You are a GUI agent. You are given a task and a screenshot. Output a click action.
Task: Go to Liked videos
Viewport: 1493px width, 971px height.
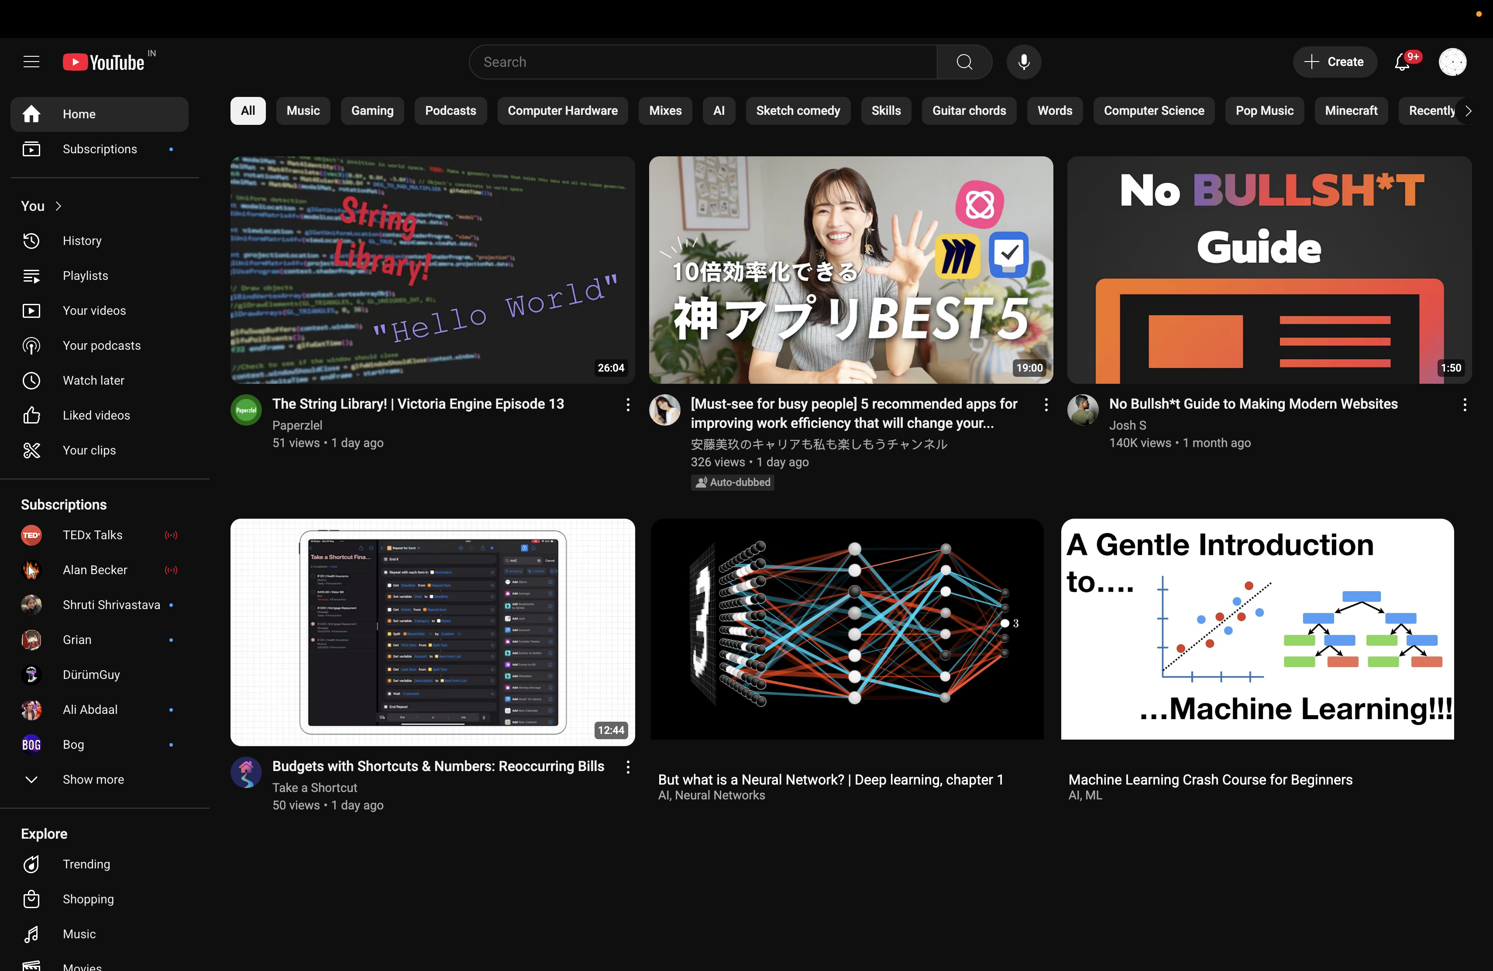[96, 415]
